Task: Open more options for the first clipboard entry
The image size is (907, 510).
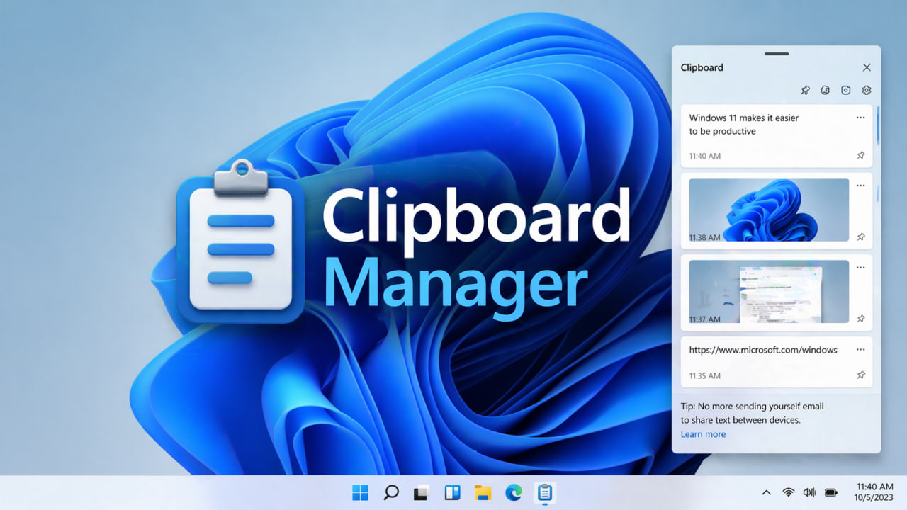Action: coord(860,118)
